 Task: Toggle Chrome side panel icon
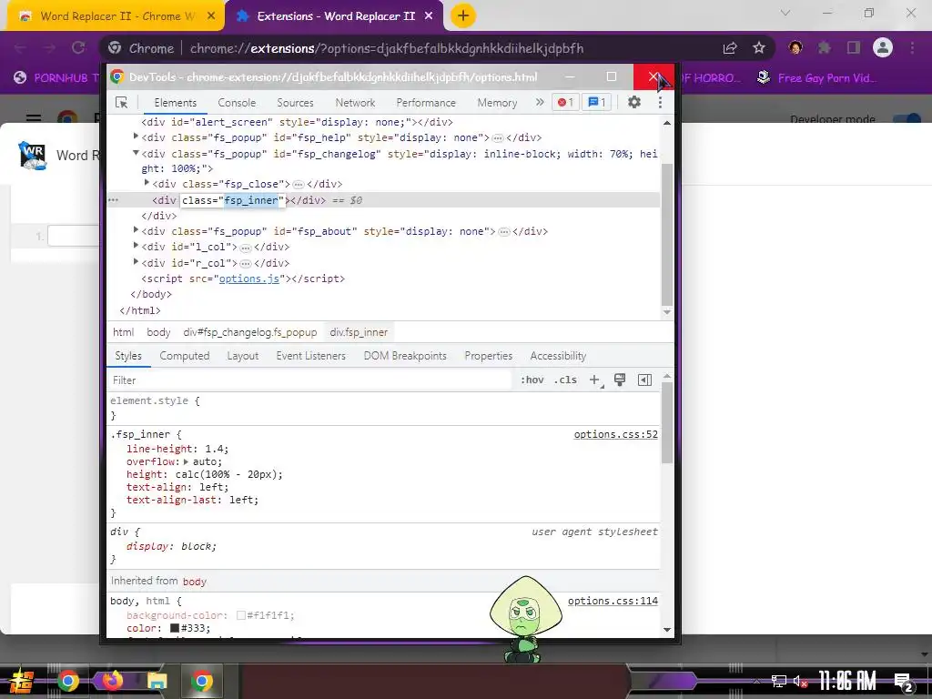[x=854, y=47]
